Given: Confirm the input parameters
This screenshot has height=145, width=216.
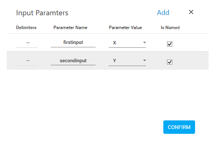Looking at the screenshot, I should (x=179, y=127).
